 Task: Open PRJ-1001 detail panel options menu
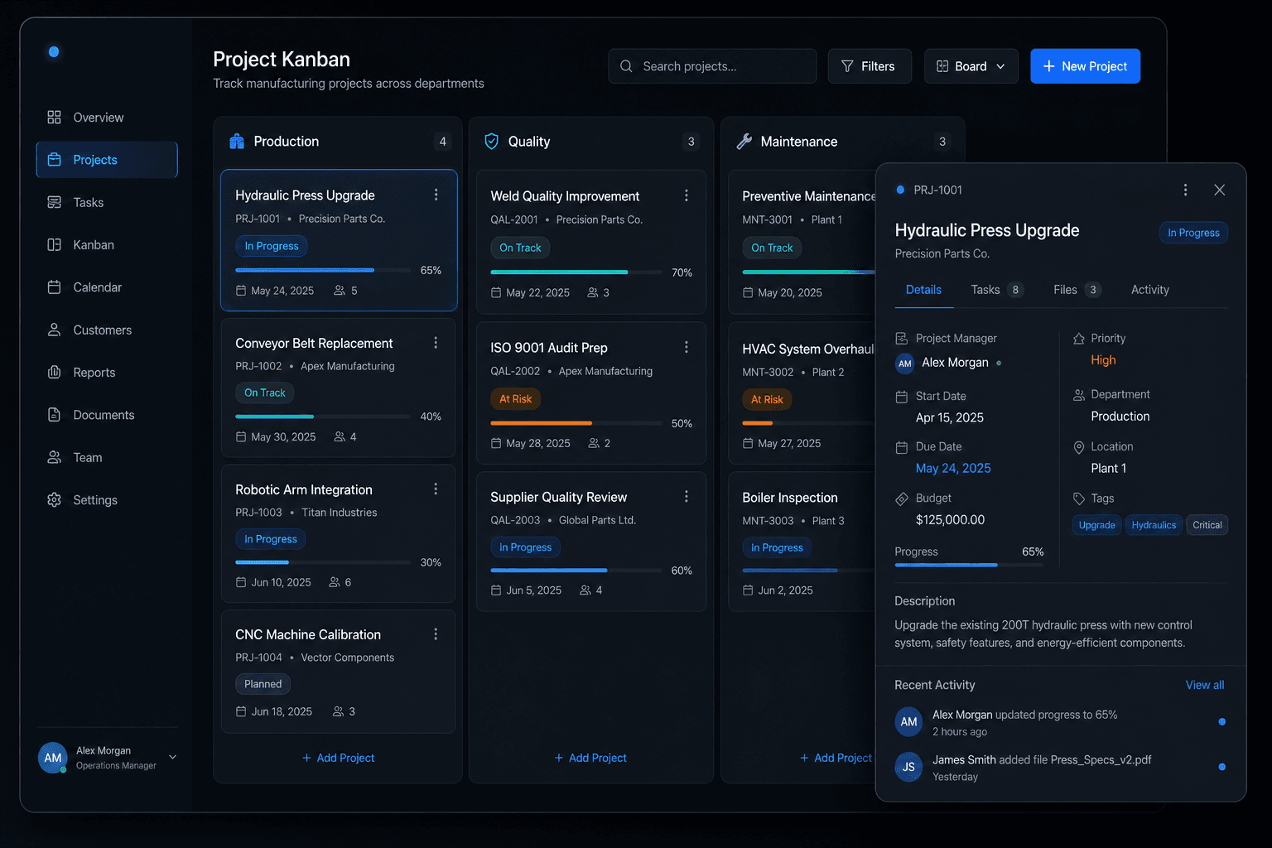click(1186, 190)
